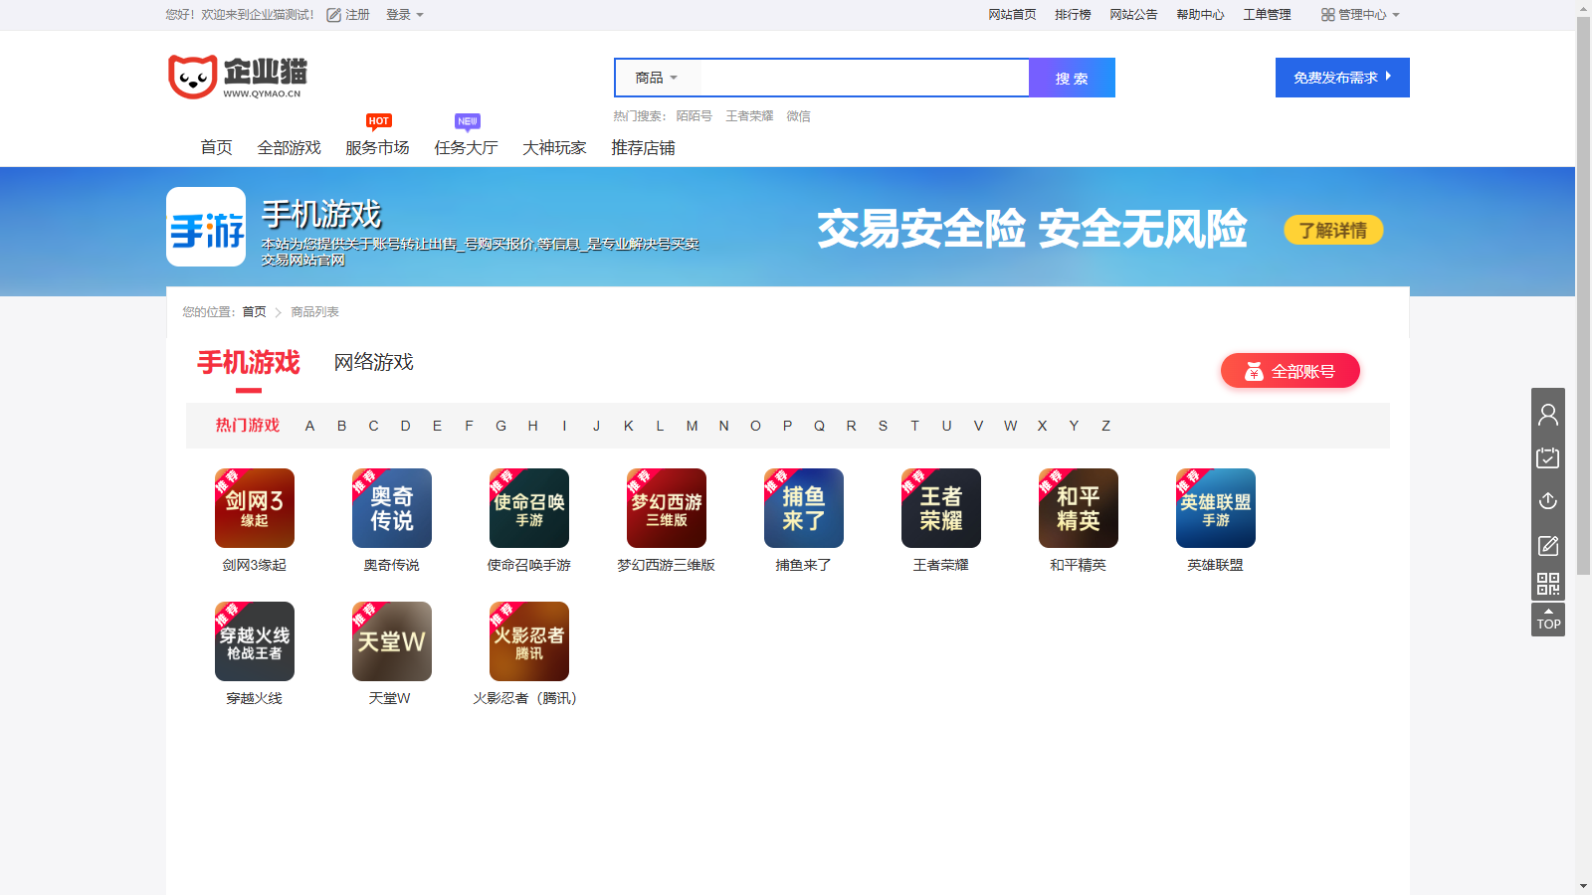The height and width of the screenshot is (895, 1592).
Task: Click the calendar-check sidebar icon
Action: click(1548, 457)
